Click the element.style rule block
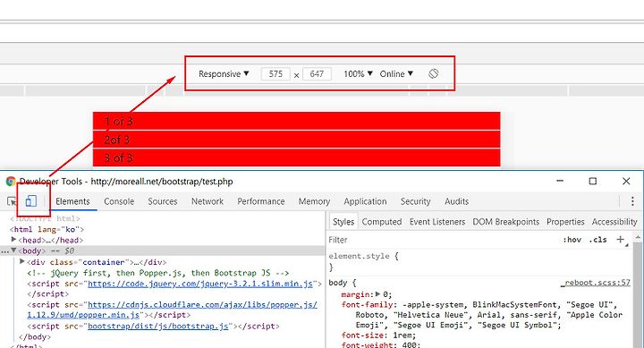The width and height of the screenshot is (644, 348). point(479,261)
